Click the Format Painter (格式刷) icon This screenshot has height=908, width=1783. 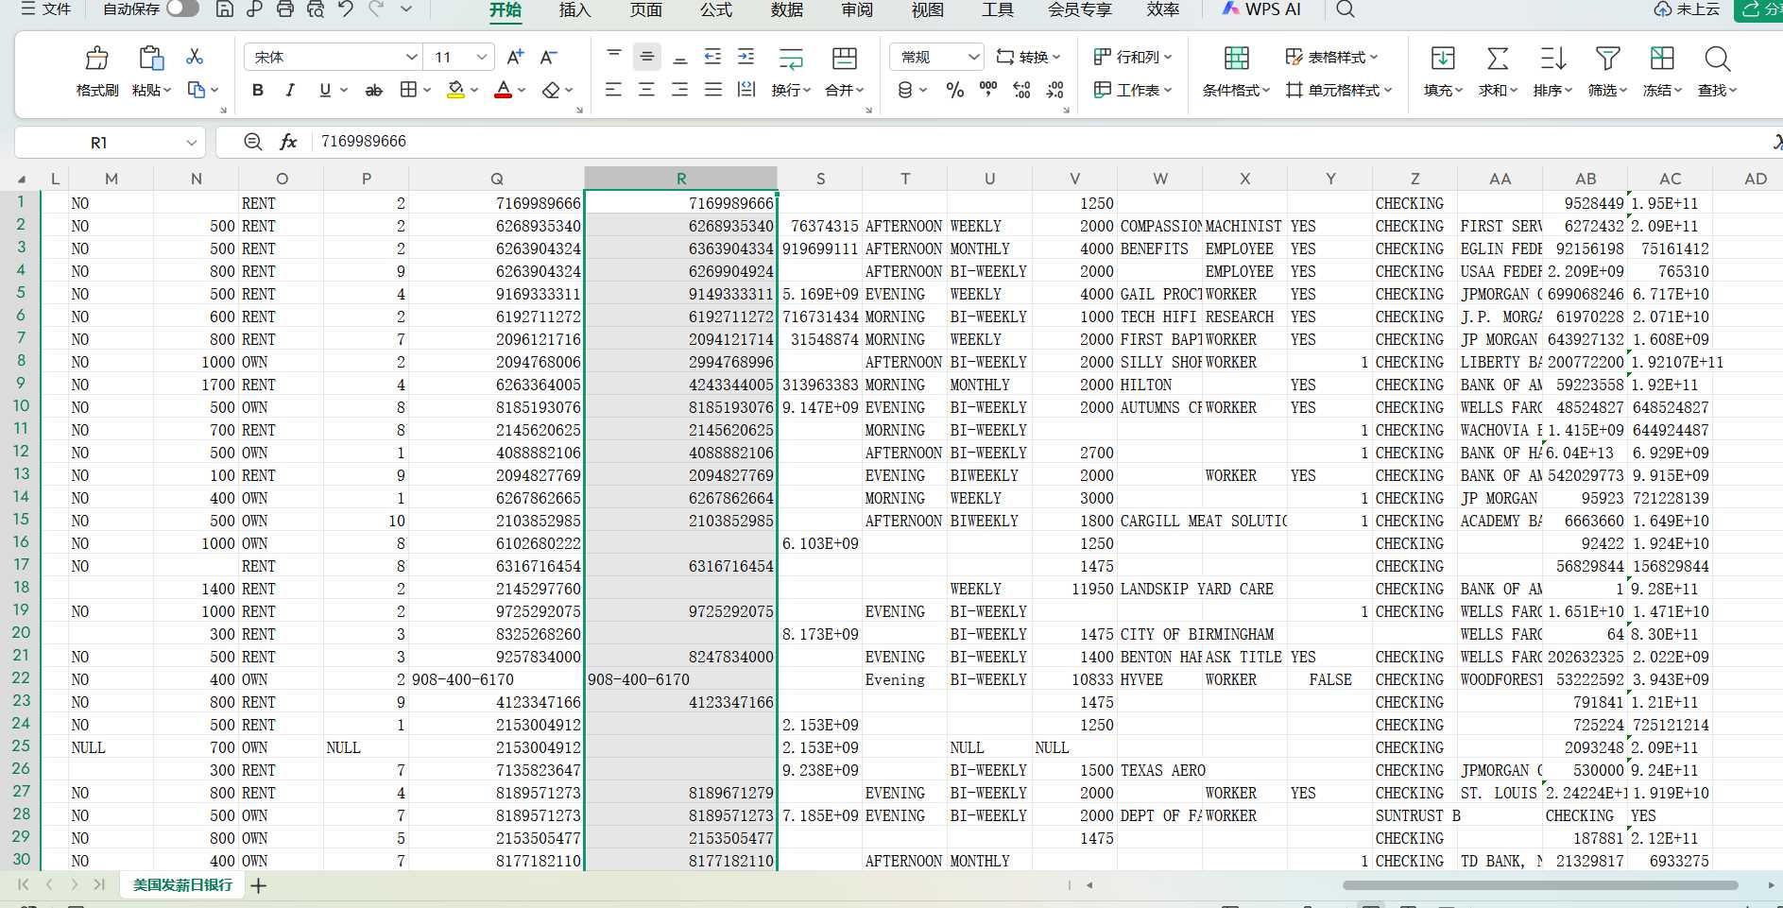coord(96,59)
